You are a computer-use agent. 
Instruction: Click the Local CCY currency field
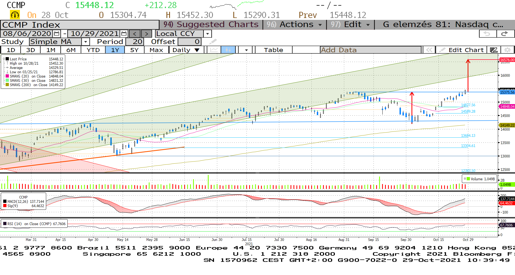point(179,34)
